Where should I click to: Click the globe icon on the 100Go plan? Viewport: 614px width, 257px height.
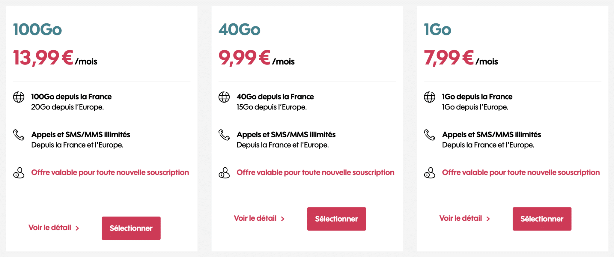19,97
